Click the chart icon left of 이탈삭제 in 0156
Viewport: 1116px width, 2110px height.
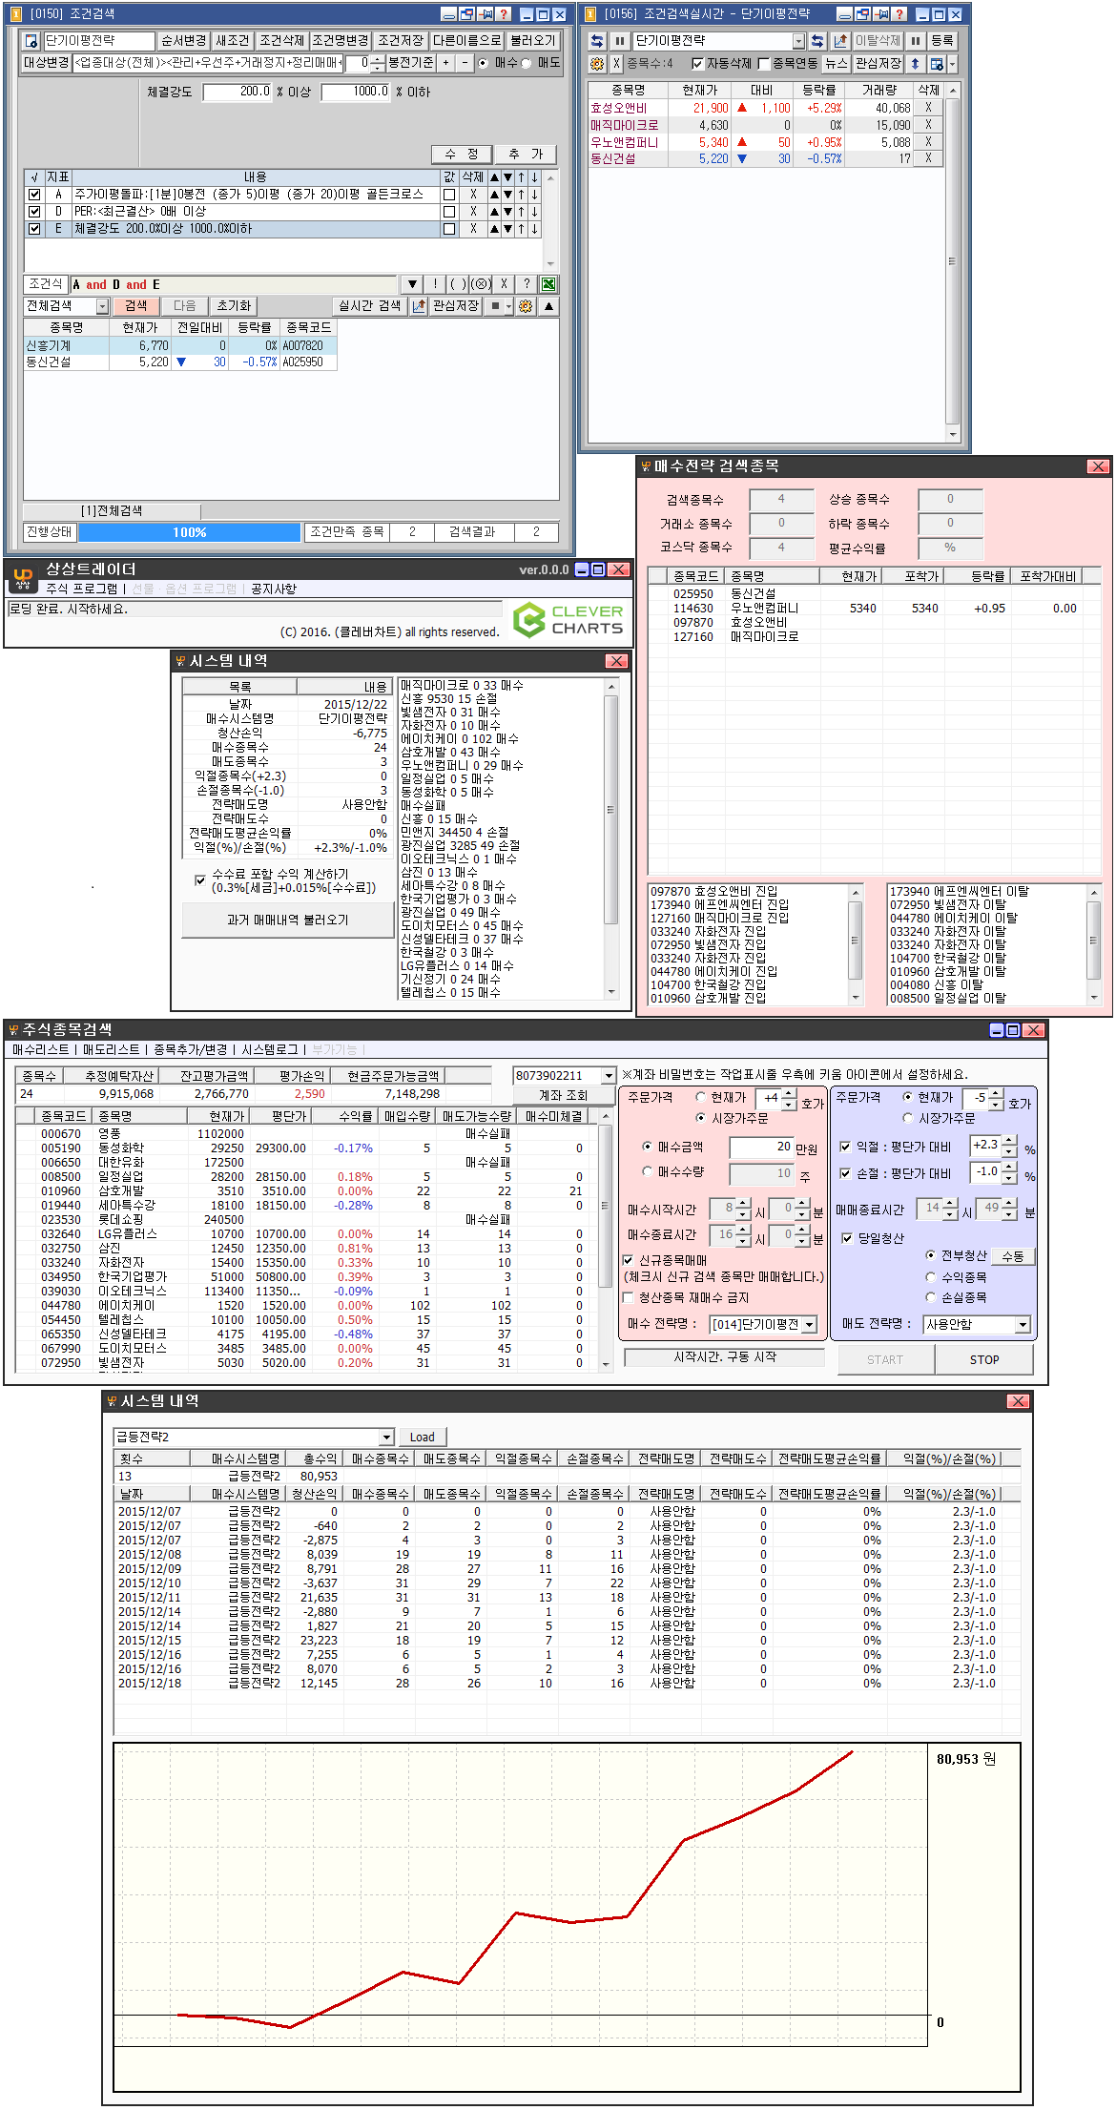click(840, 41)
